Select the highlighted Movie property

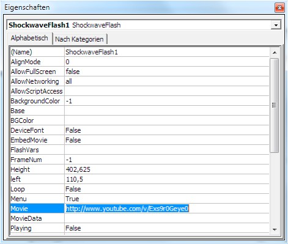pyautogui.click(x=37, y=209)
